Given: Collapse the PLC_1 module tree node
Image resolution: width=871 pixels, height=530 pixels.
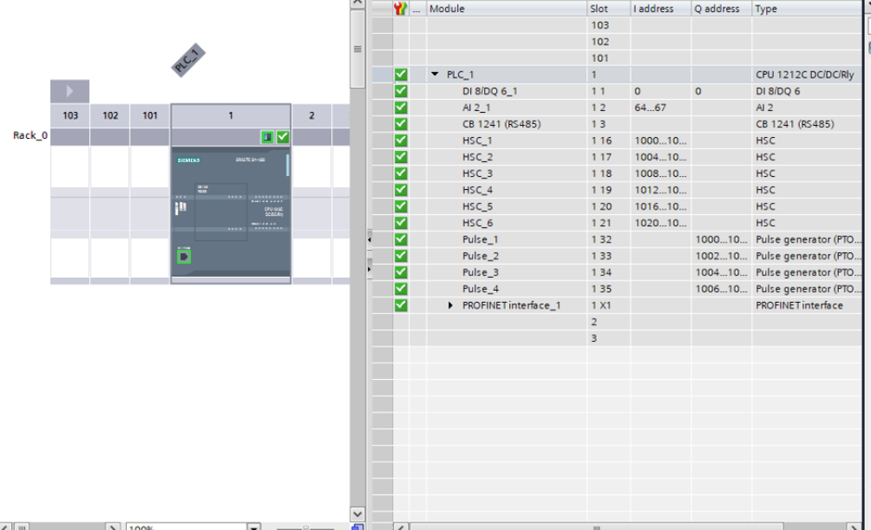Looking at the screenshot, I should 435,75.
